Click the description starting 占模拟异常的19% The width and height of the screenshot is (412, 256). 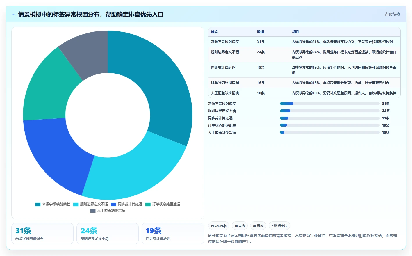click(344, 70)
